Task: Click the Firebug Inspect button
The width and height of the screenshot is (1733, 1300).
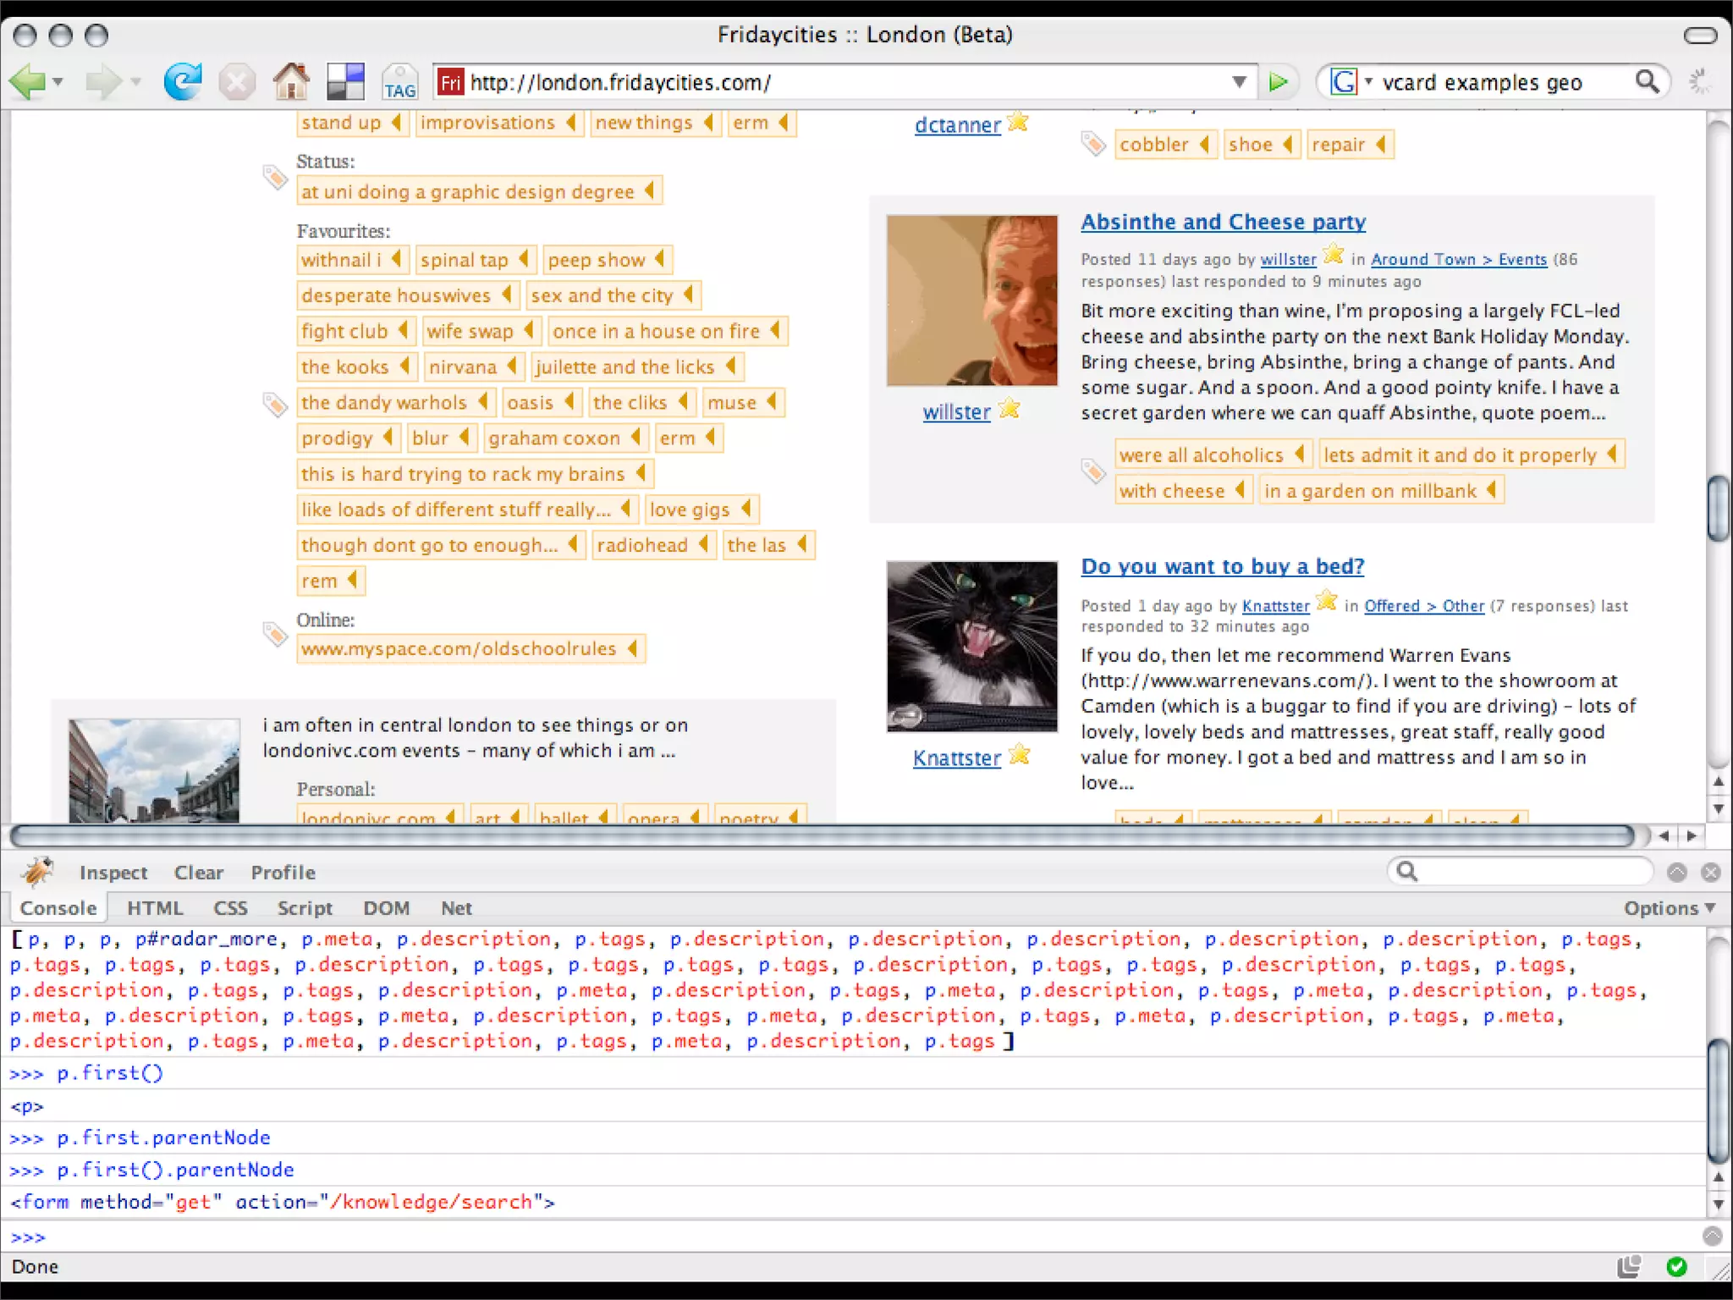Action: point(113,873)
